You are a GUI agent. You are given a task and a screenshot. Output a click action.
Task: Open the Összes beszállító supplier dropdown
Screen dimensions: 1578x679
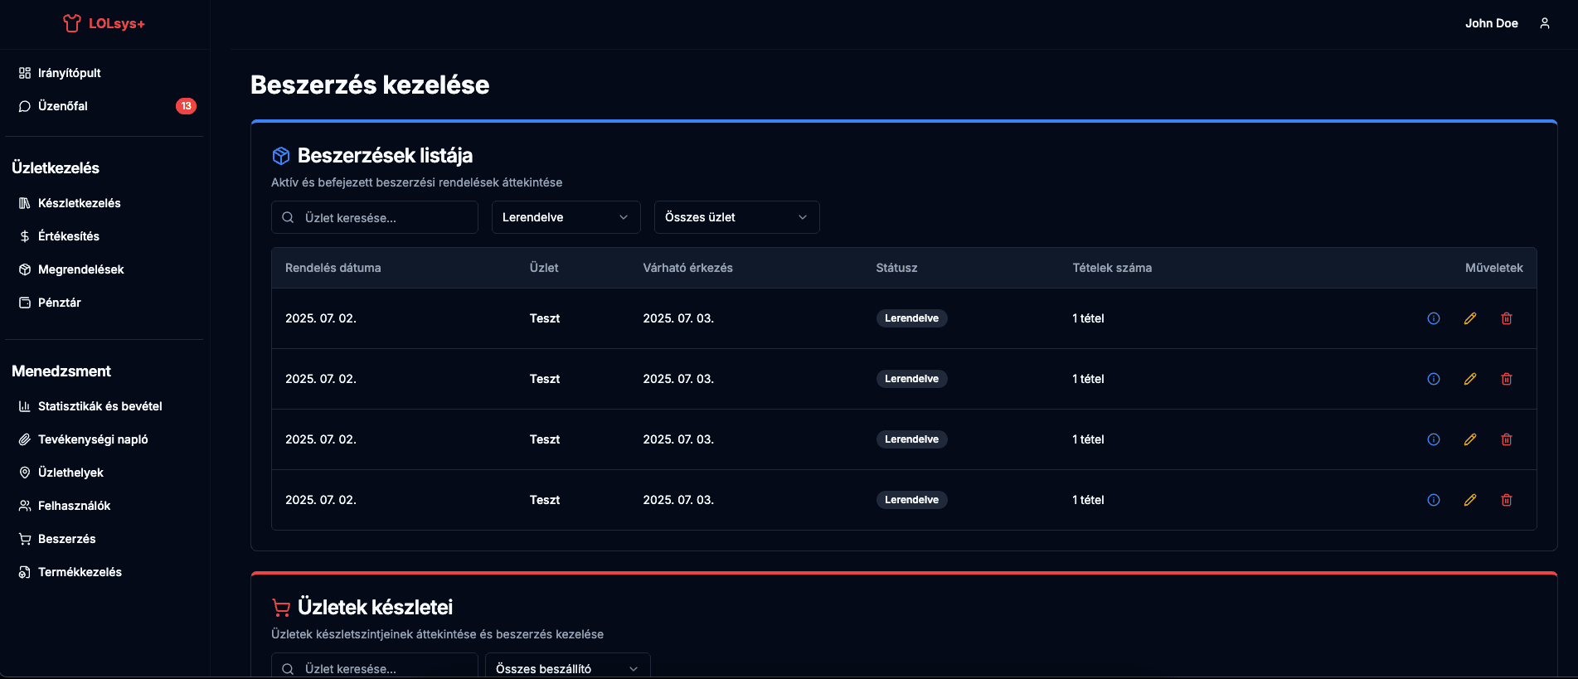coord(567,668)
